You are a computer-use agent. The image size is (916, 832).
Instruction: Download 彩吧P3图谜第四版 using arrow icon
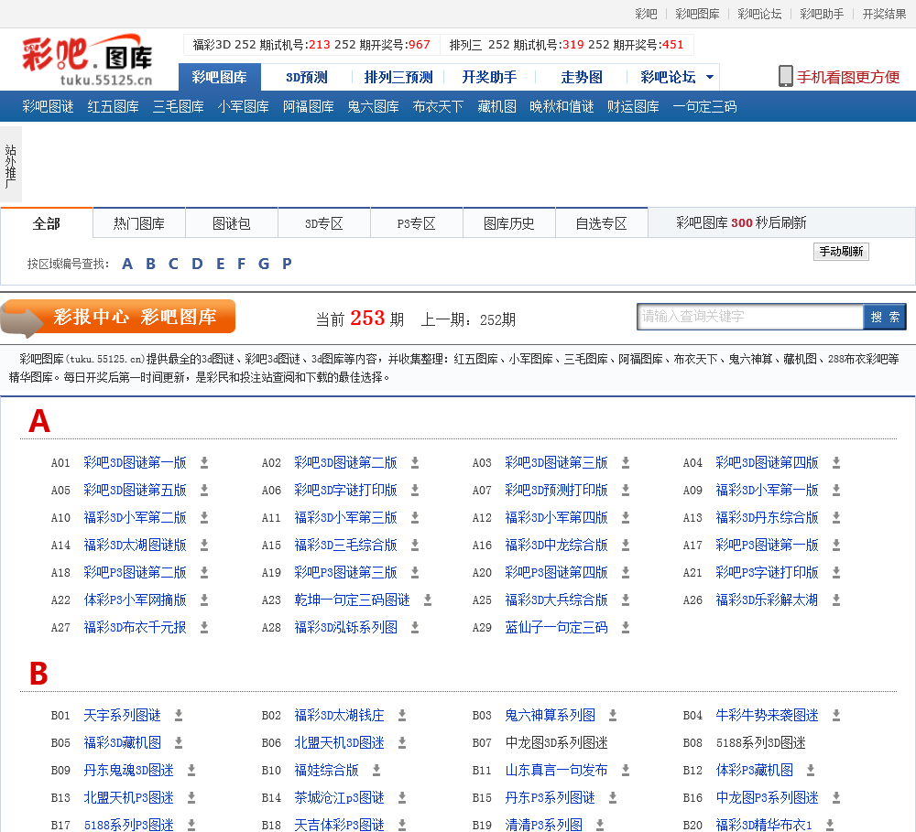tap(626, 573)
